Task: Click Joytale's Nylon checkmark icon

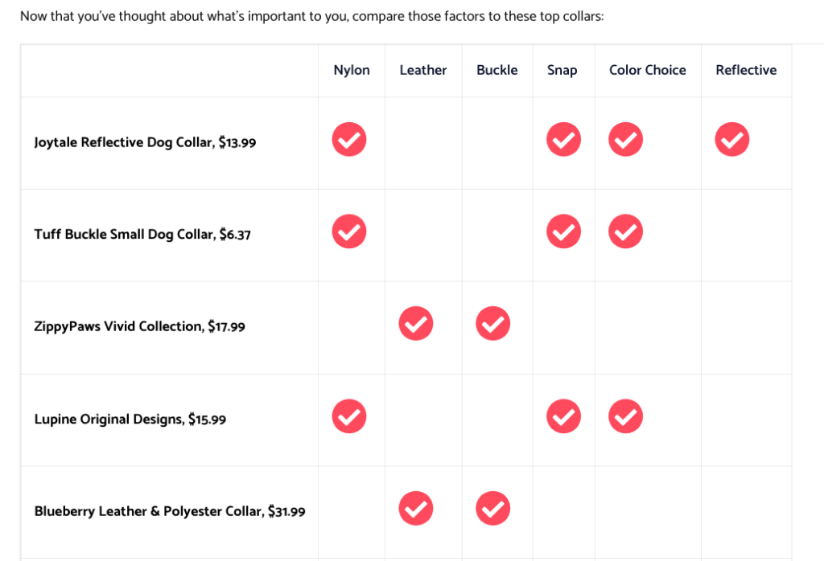Action: point(349,140)
